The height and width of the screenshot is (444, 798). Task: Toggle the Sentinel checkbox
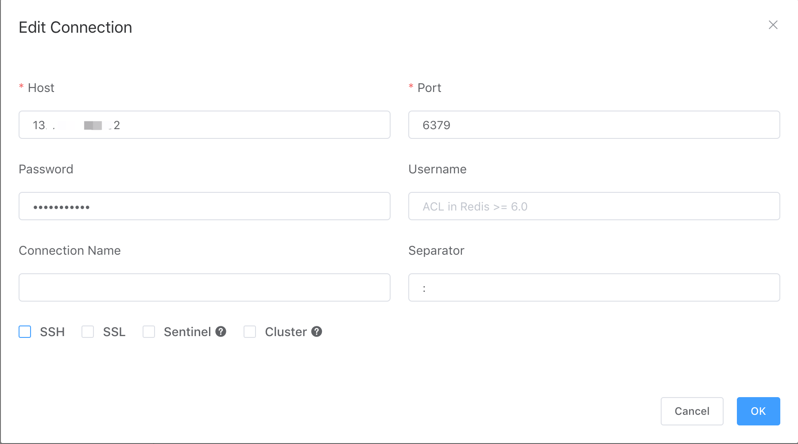[x=149, y=332]
